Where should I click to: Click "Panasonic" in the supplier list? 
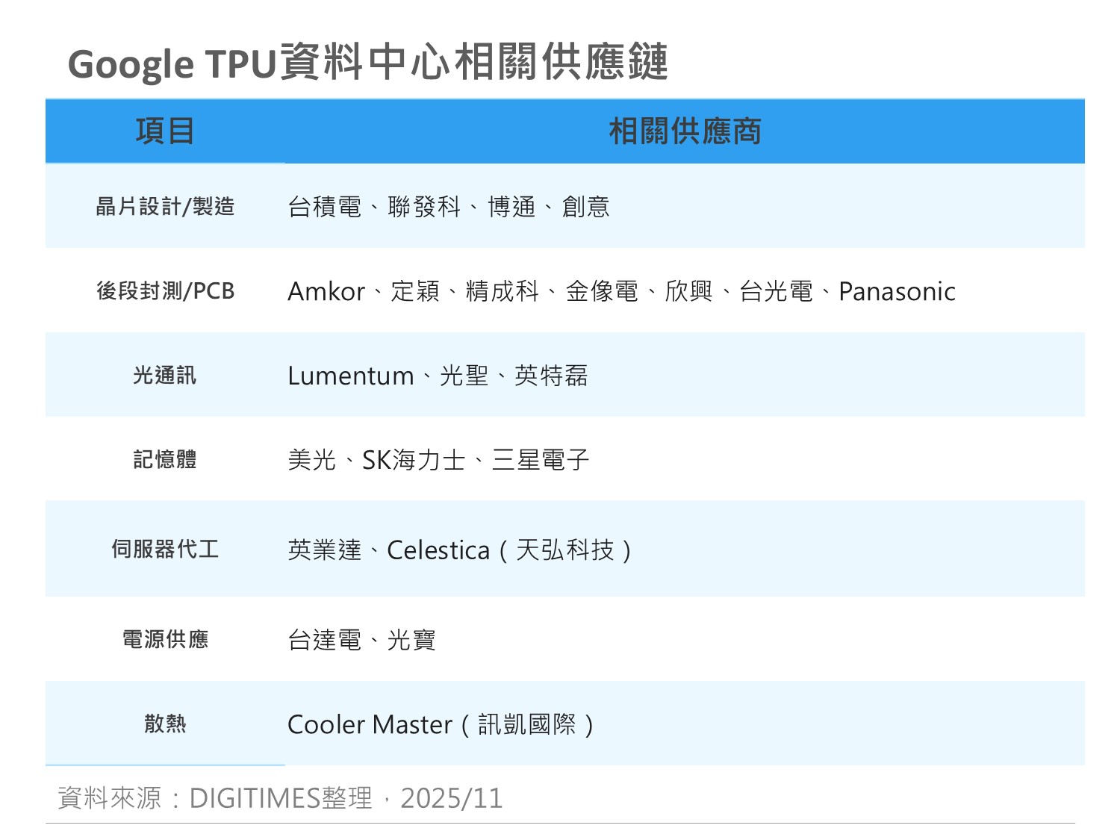pos(897,291)
